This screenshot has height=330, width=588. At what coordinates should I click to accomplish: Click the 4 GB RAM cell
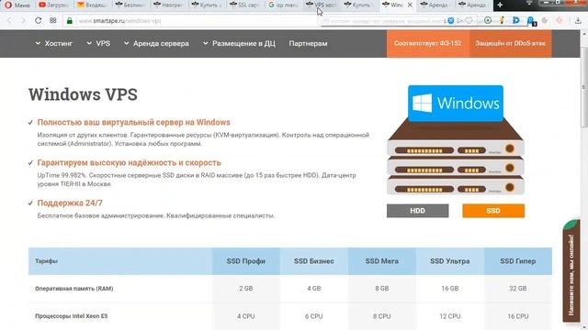pos(314,289)
